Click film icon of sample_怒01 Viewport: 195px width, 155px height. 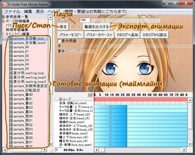tap(11, 120)
